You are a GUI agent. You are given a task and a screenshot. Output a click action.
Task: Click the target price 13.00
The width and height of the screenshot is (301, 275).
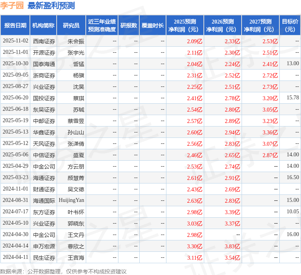293,63
